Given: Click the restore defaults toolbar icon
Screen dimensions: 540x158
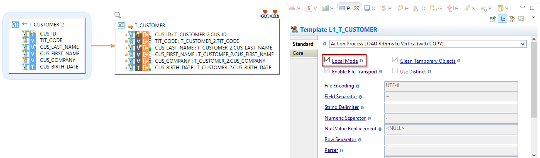Looking at the screenshot, I should pos(521,18).
